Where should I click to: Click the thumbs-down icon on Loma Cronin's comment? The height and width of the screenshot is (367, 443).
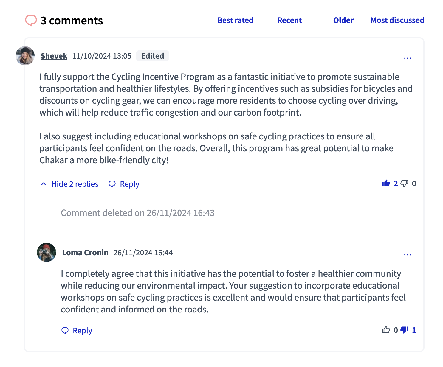(405, 330)
